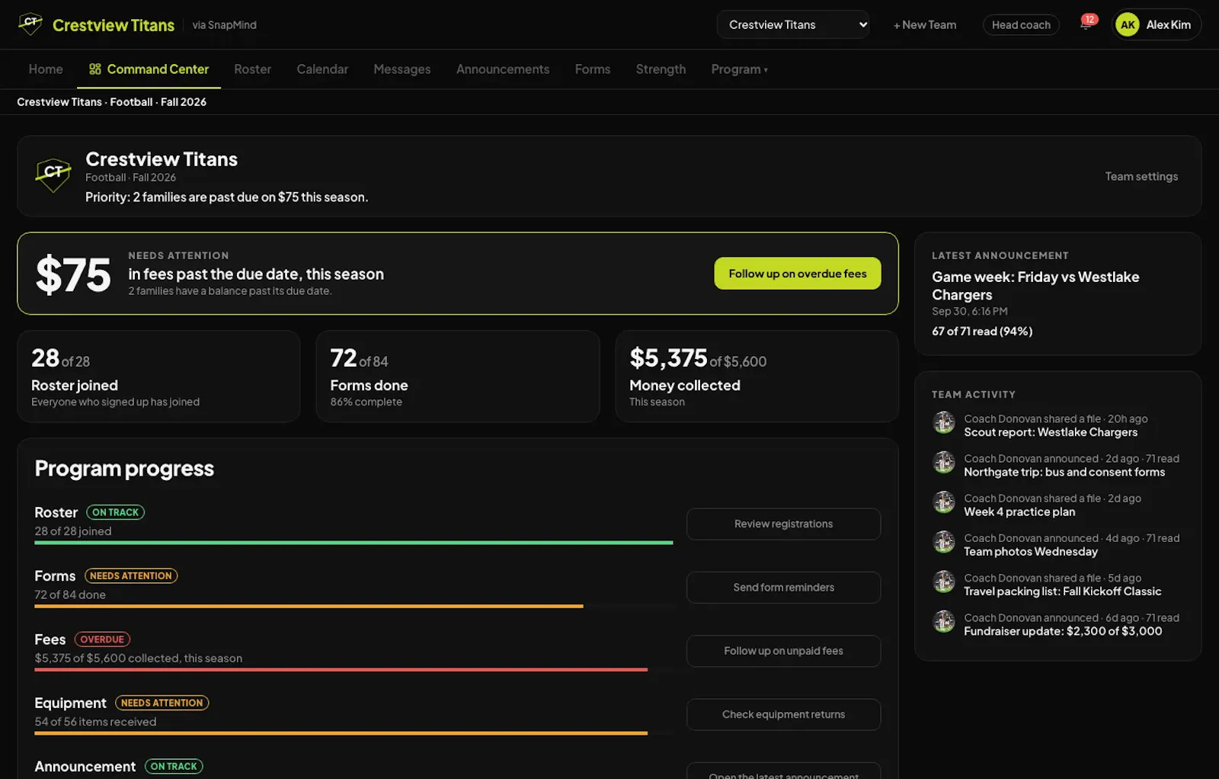Click the Crestview Titans shield logo in header
Screen dimensions: 1219x779
click(x=30, y=24)
